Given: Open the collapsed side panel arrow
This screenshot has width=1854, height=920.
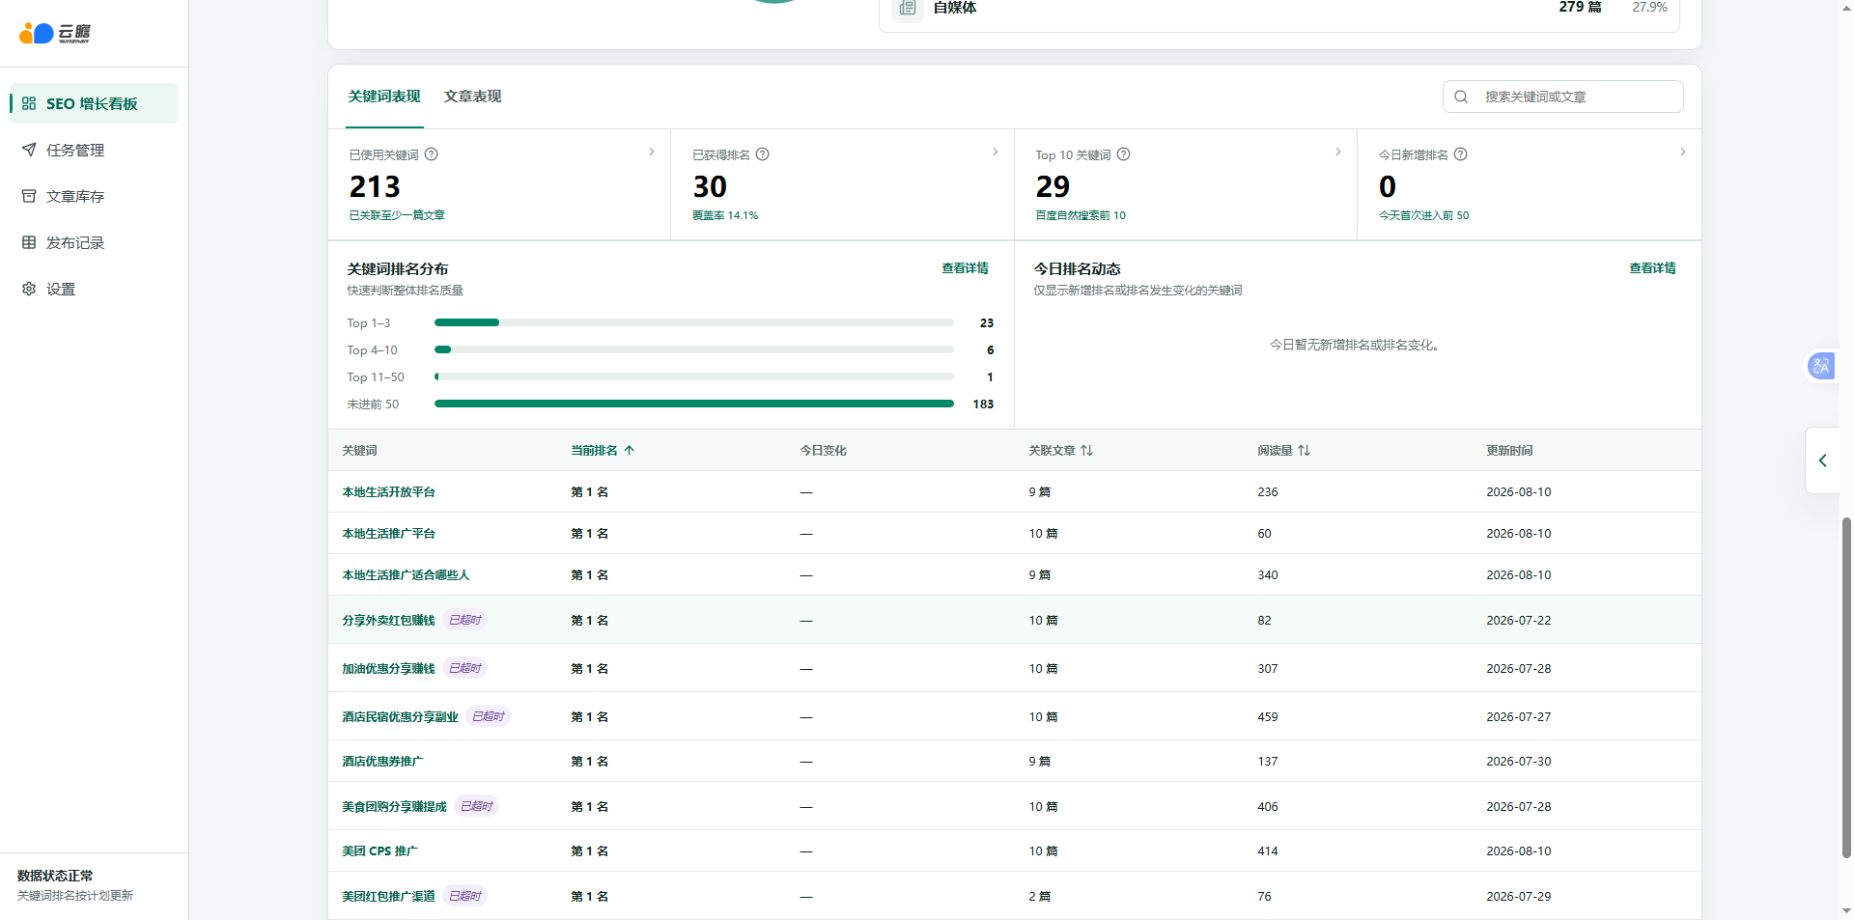Looking at the screenshot, I should (x=1823, y=460).
